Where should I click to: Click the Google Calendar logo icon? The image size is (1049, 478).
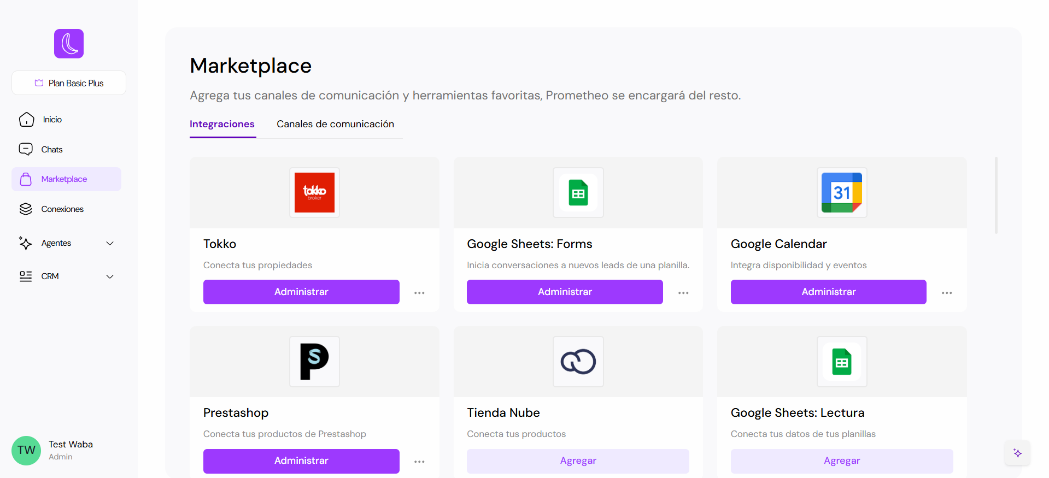coord(842,193)
